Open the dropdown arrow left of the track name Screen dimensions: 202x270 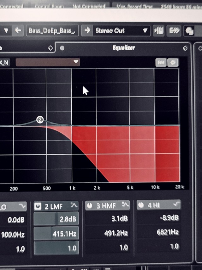pyautogui.click(x=6, y=31)
